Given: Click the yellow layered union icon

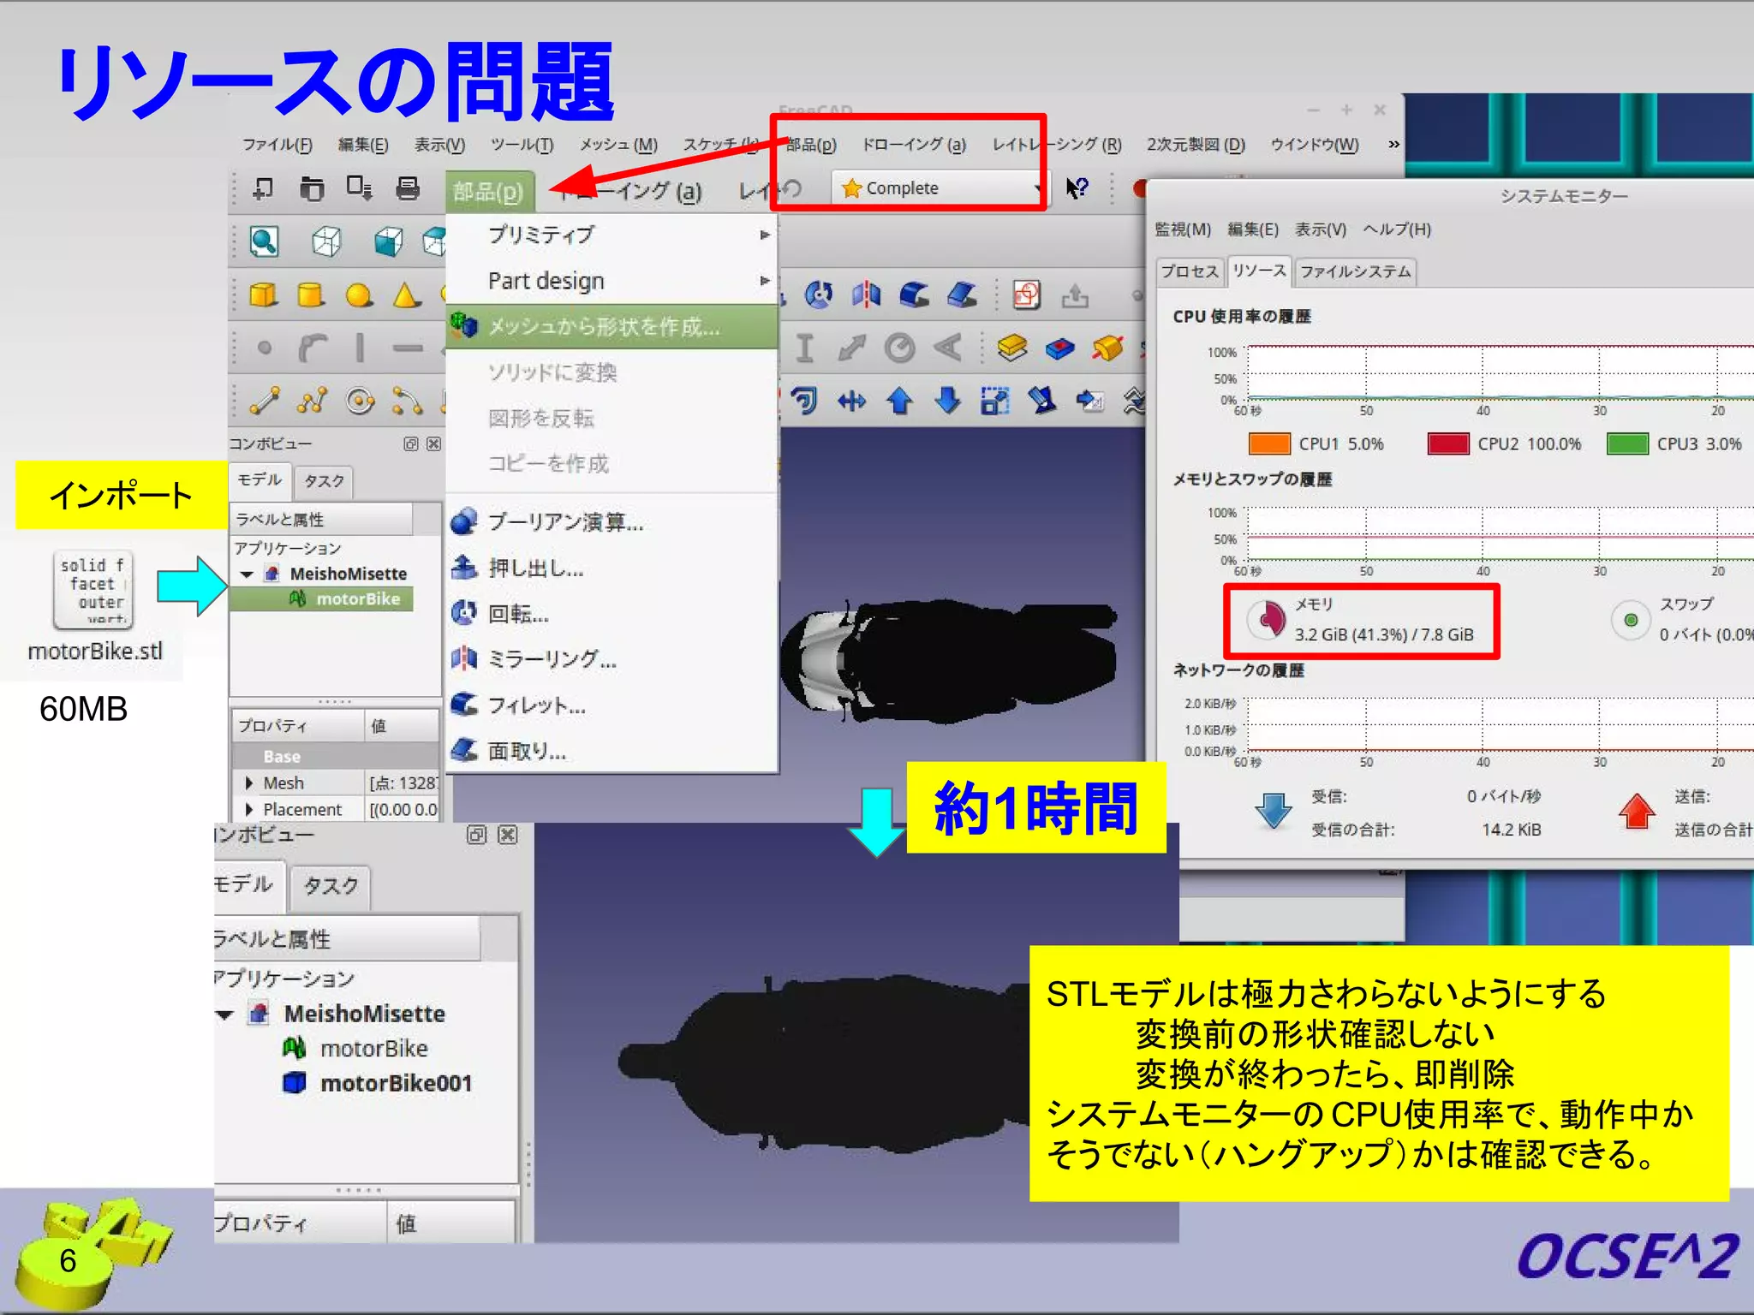Looking at the screenshot, I should [x=1011, y=348].
